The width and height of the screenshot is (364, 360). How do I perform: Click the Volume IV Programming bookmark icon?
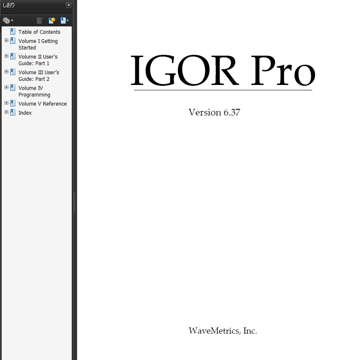13,88
